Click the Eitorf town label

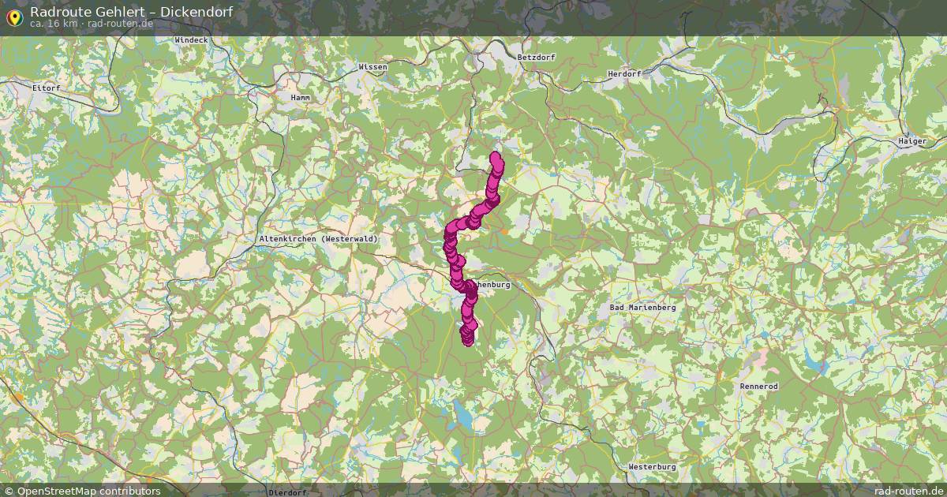[46, 88]
